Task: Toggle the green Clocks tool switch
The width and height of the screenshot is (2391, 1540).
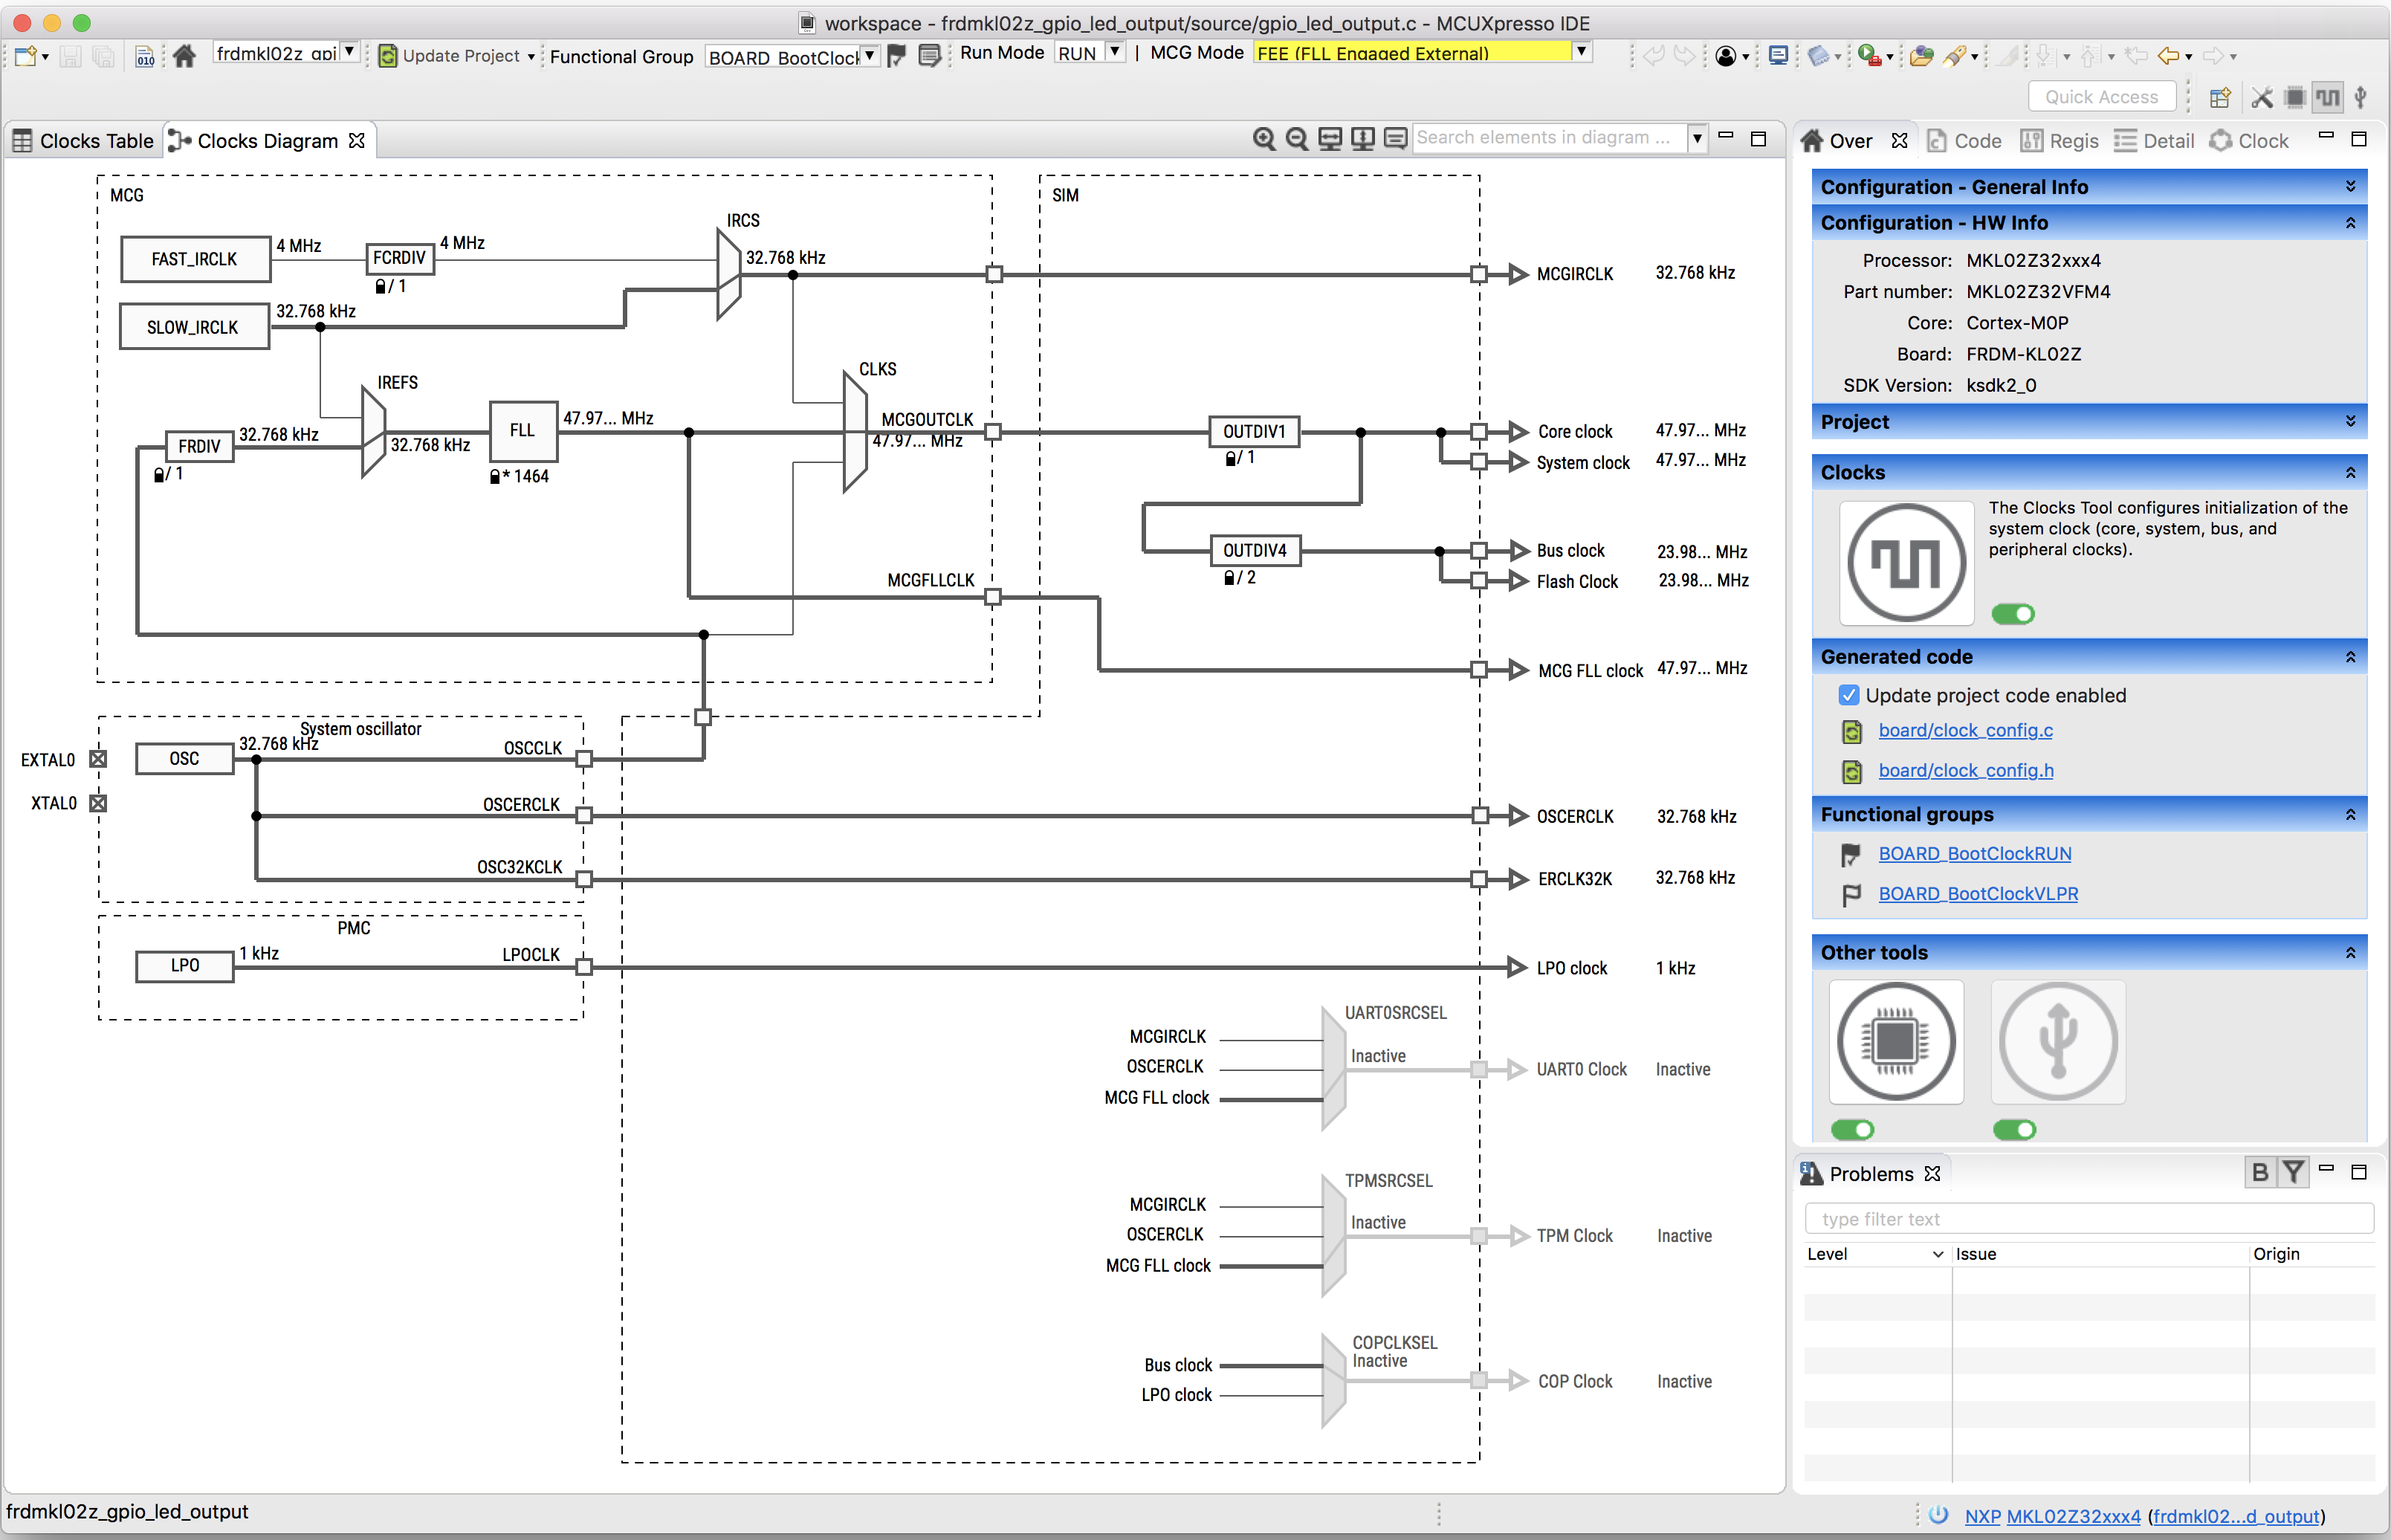Action: point(2013,614)
